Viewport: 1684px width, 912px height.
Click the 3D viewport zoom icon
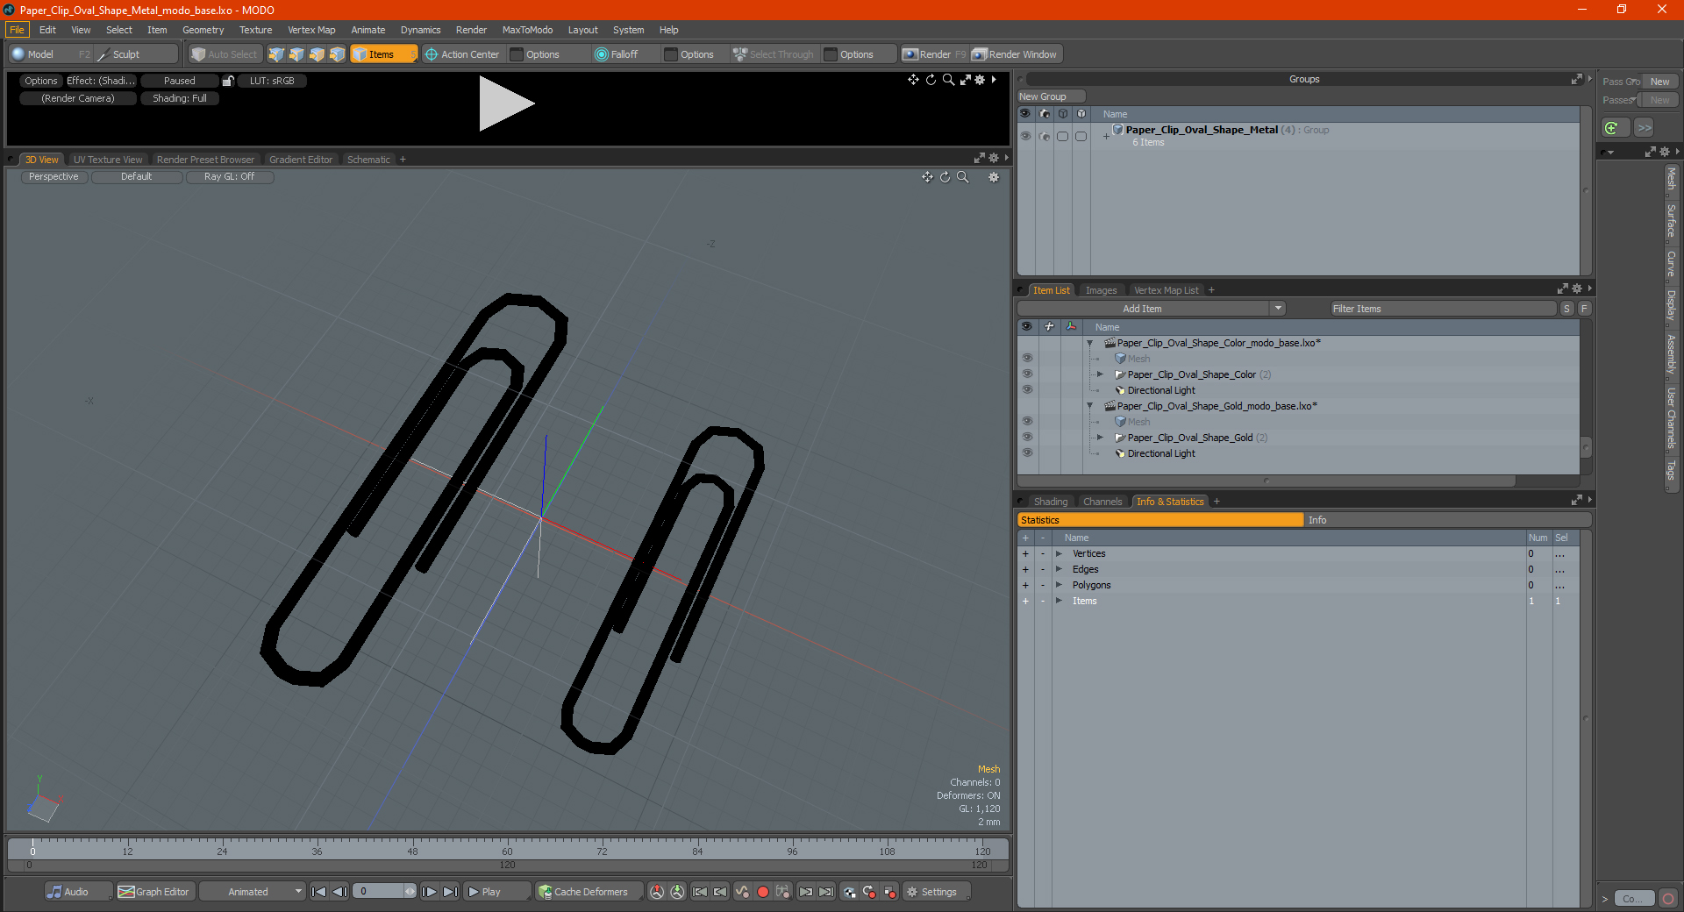pyautogui.click(x=962, y=177)
